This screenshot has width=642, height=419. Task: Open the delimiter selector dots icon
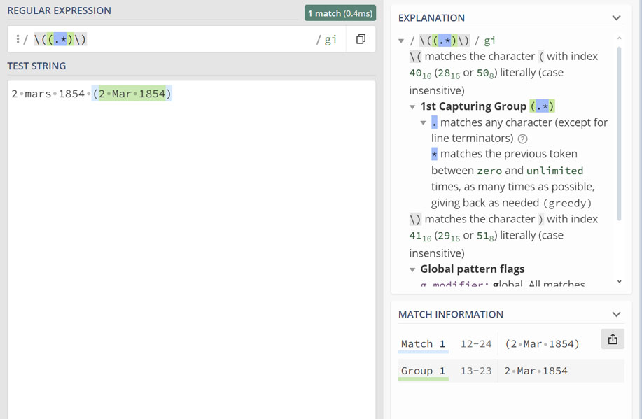pyautogui.click(x=18, y=40)
